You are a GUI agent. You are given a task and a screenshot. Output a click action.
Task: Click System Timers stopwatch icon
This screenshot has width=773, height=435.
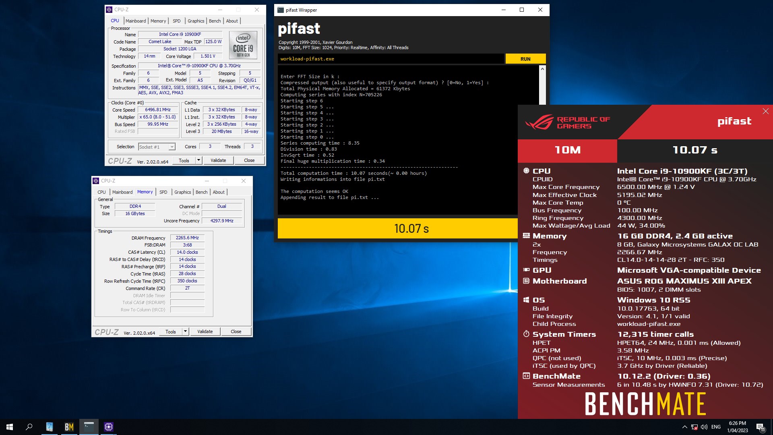[526, 334]
